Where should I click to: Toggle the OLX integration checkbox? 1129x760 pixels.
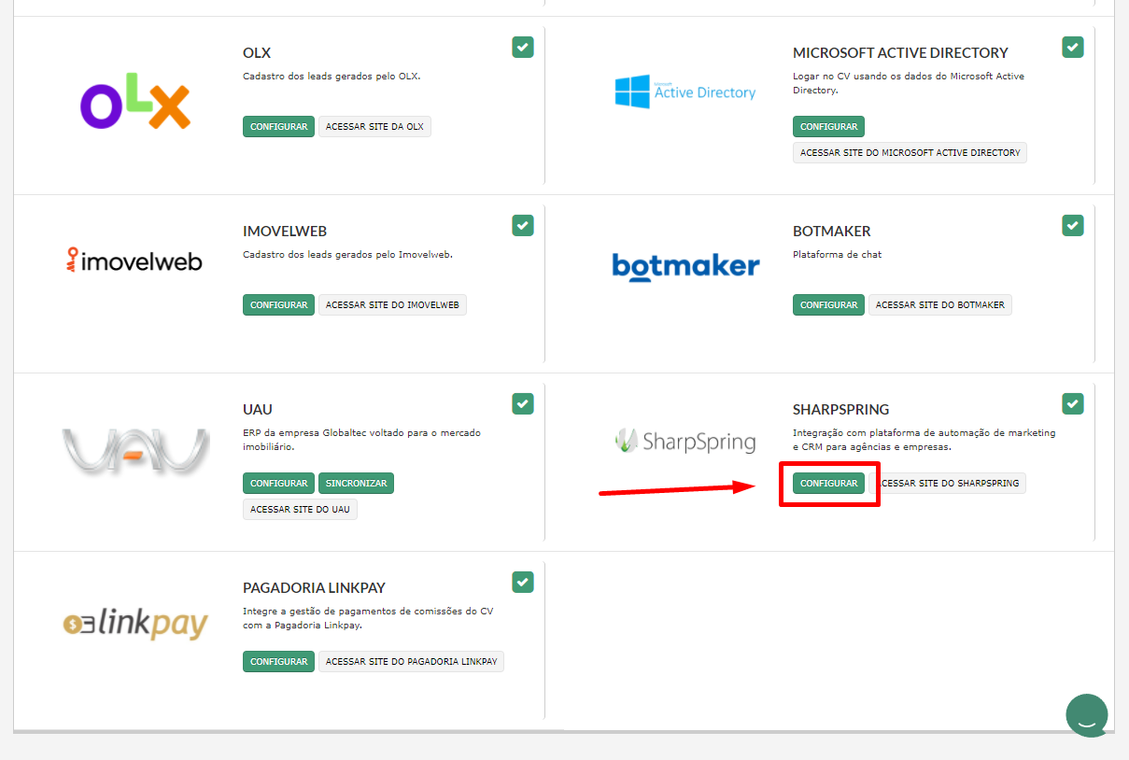point(523,47)
